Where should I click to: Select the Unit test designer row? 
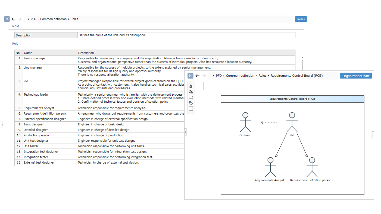click(36, 141)
